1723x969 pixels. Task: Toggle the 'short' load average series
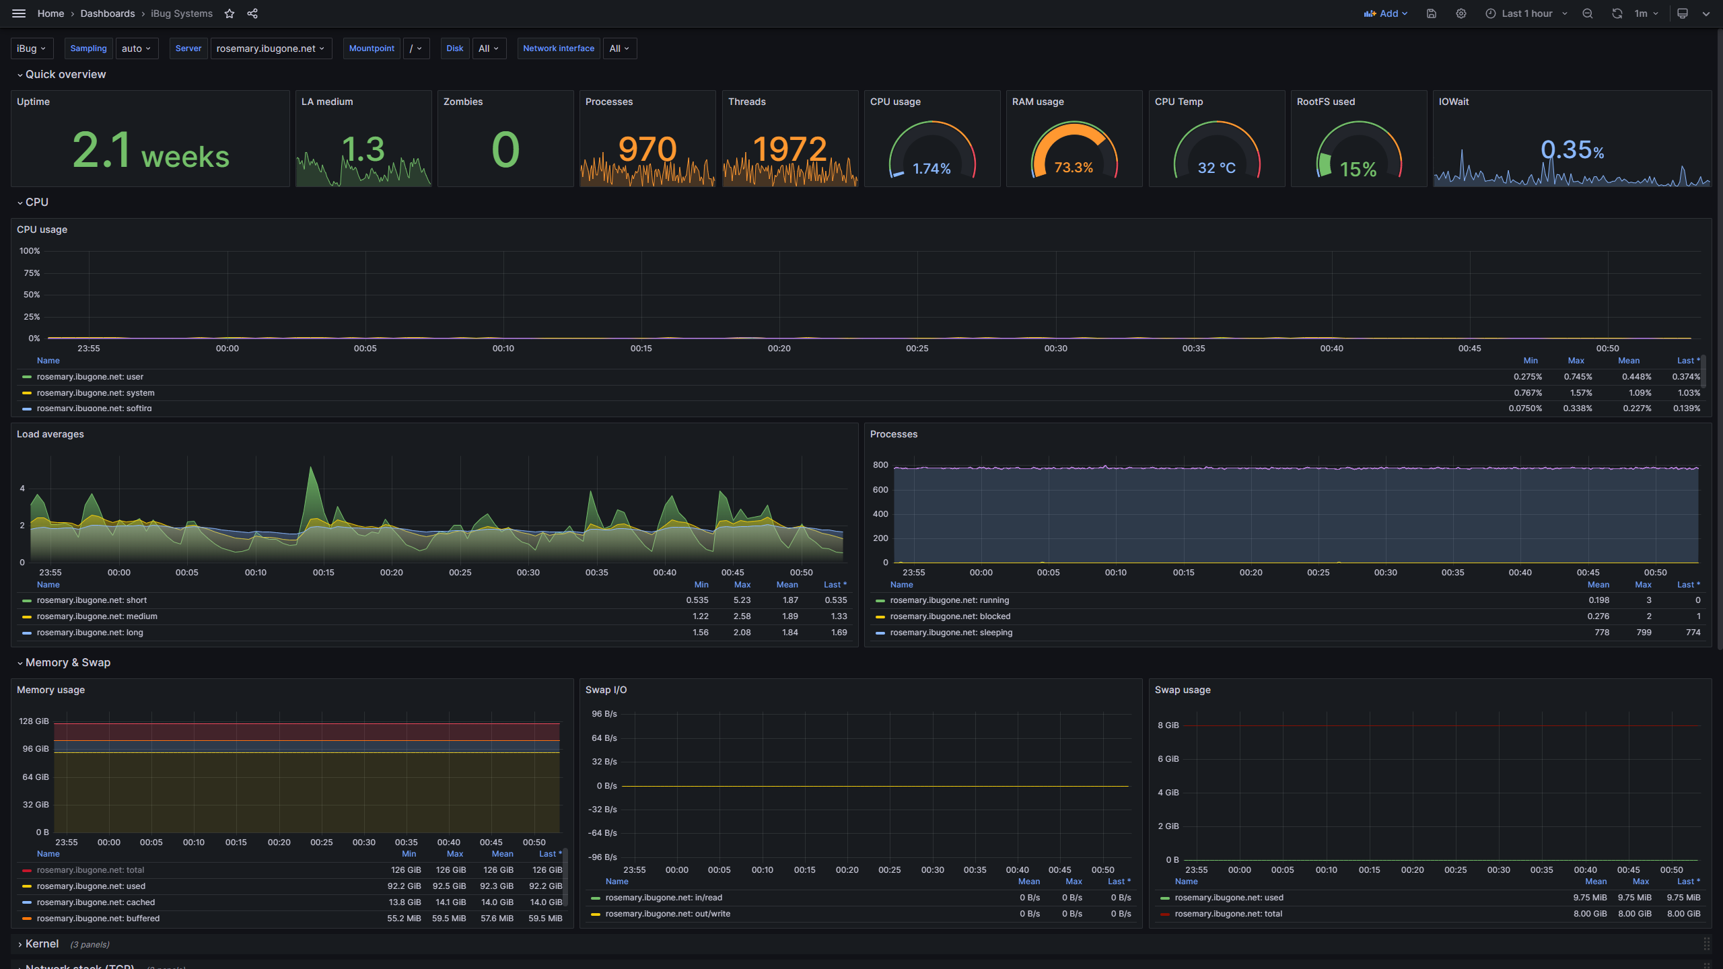click(x=92, y=600)
